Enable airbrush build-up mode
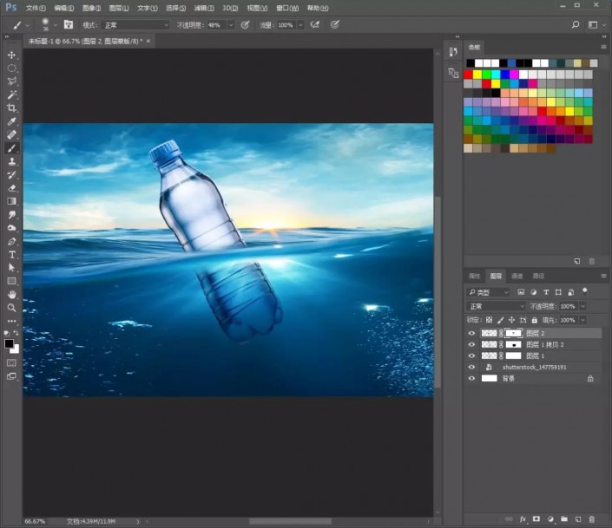The height and width of the screenshot is (528, 612). 314,25
